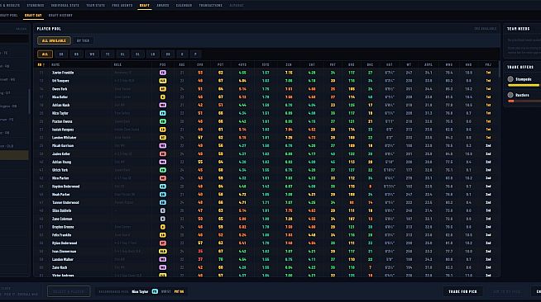This screenshot has width=541, height=302.
Task: Sort players by the OVR column header
Action: (x=200, y=64)
